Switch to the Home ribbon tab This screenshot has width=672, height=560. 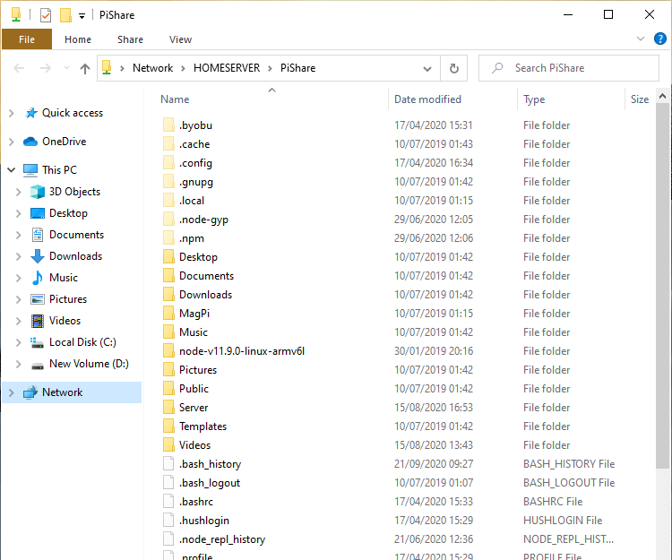pyautogui.click(x=78, y=39)
